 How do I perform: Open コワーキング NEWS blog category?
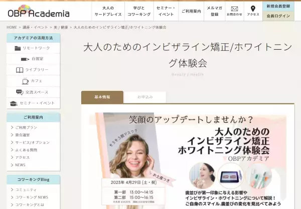(32, 197)
